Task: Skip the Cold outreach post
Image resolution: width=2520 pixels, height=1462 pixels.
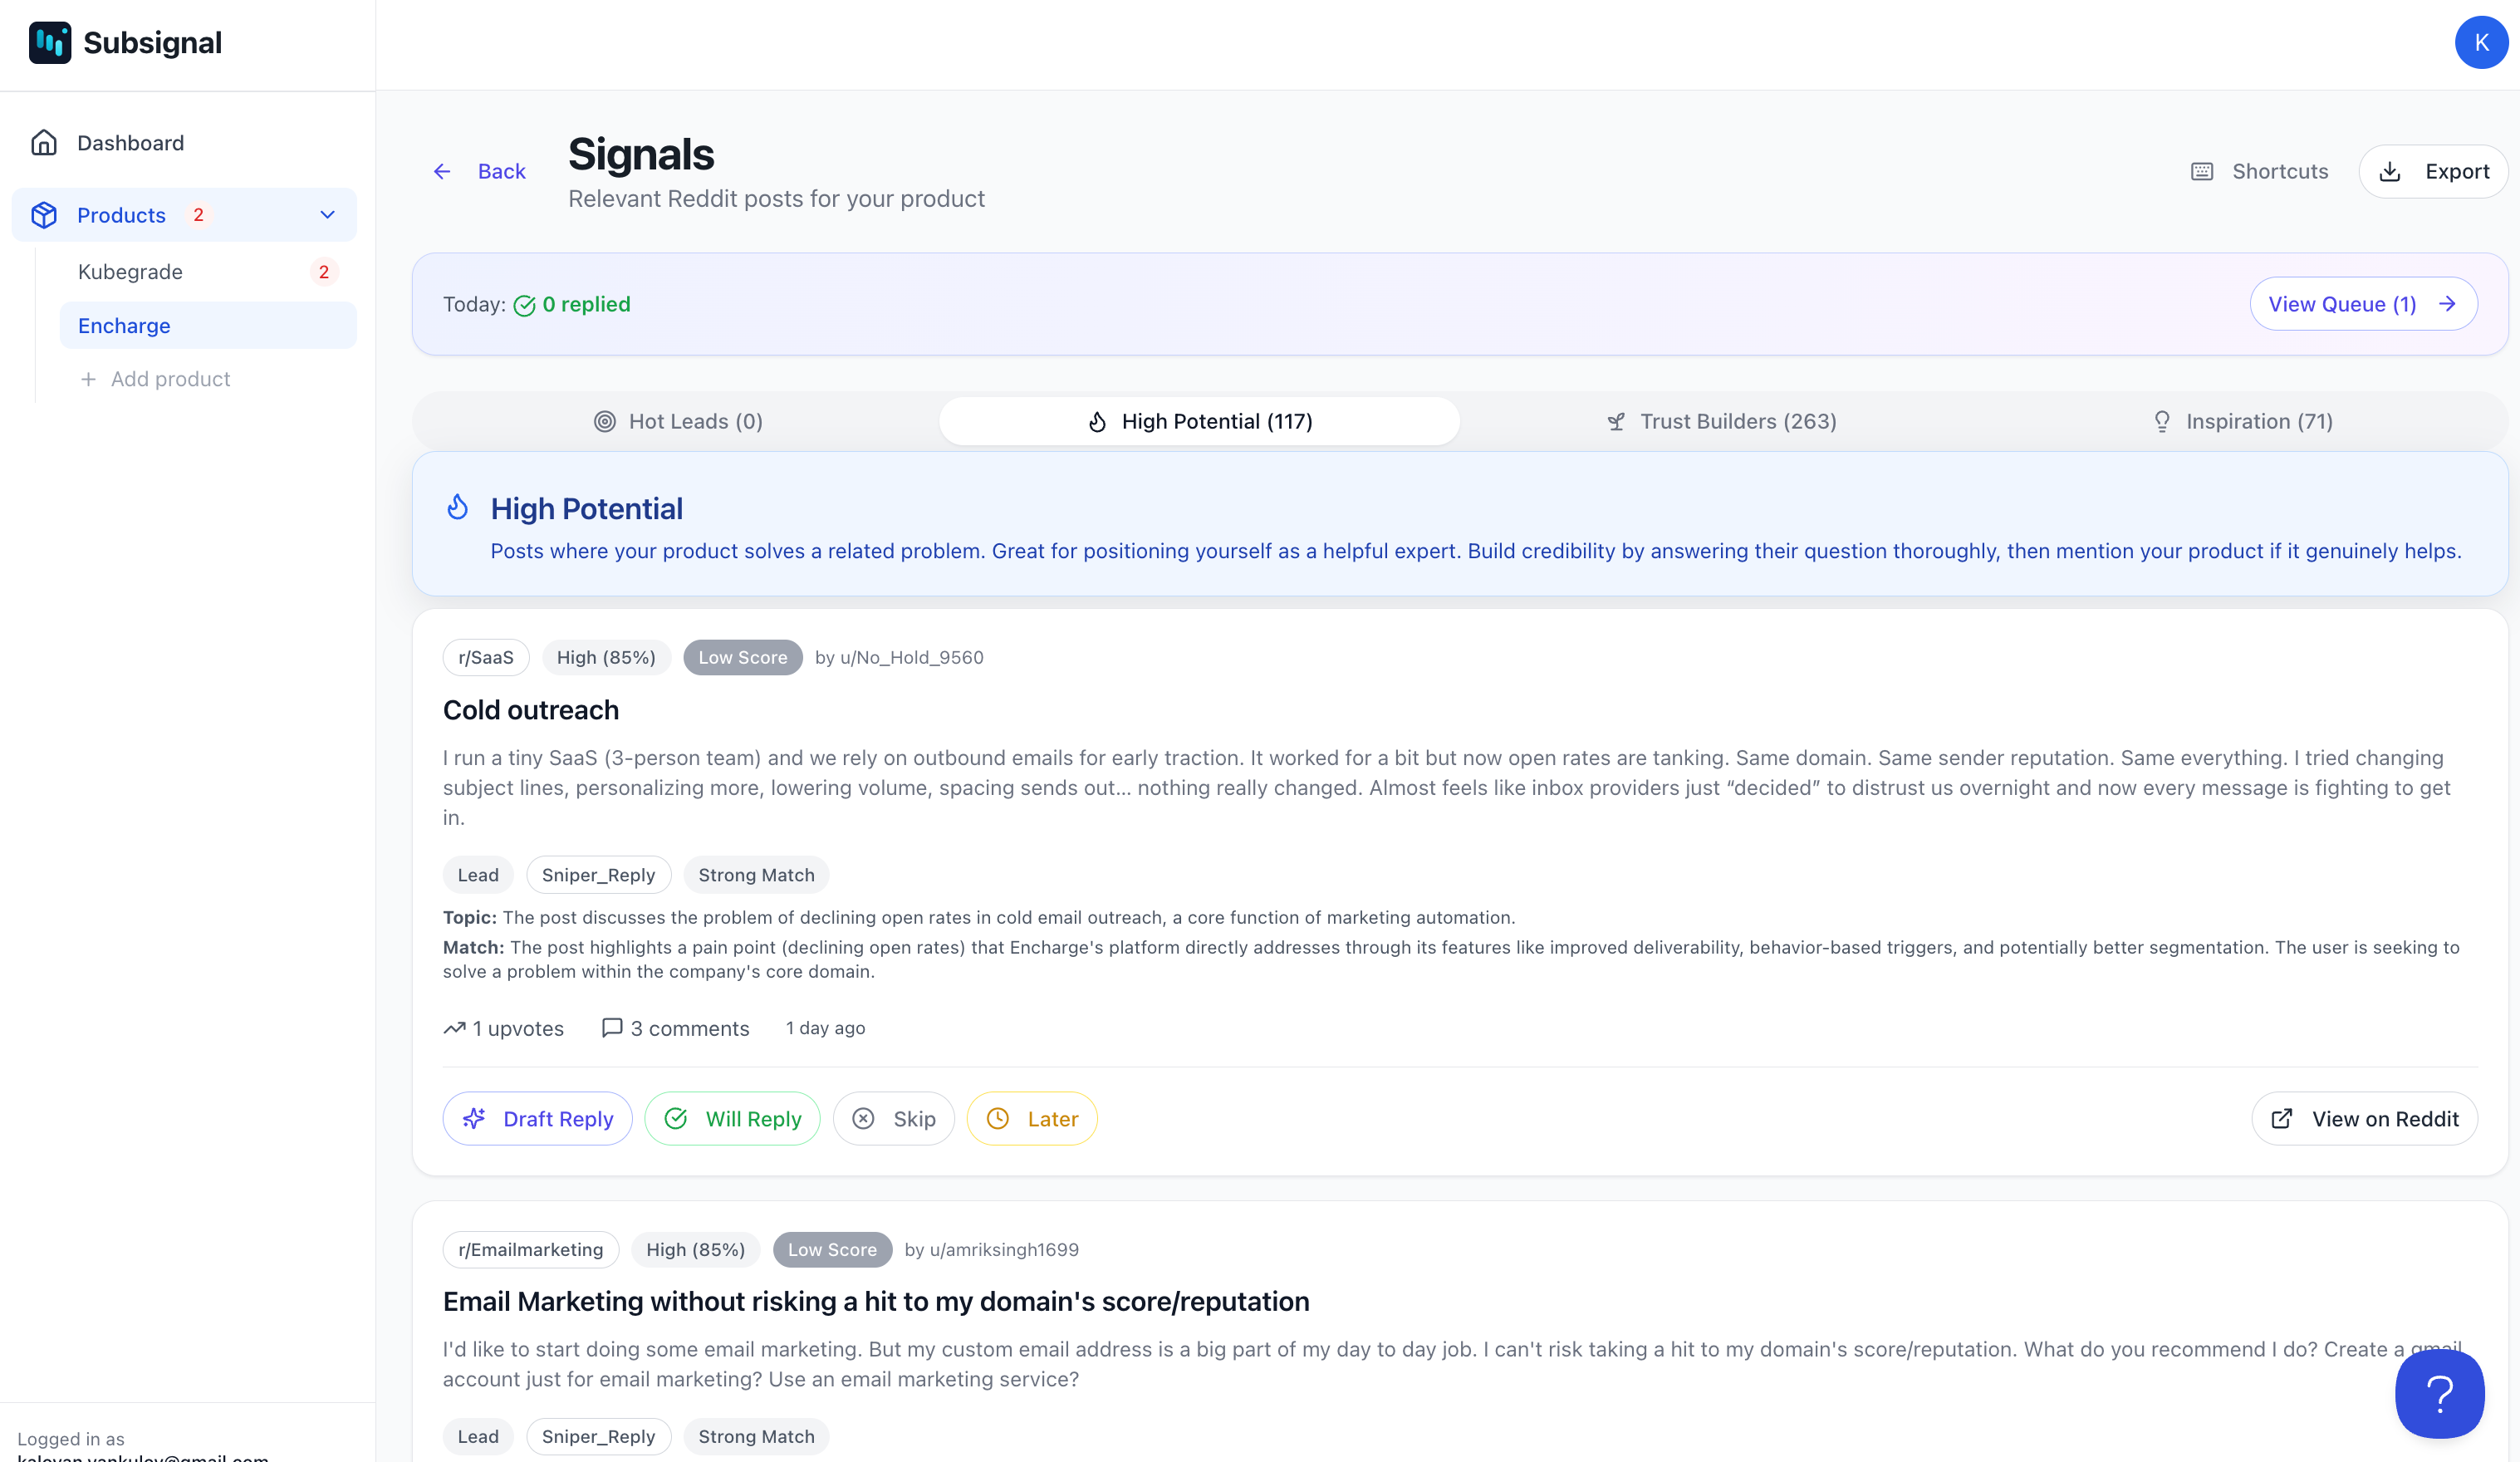Action: (x=893, y=1119)
